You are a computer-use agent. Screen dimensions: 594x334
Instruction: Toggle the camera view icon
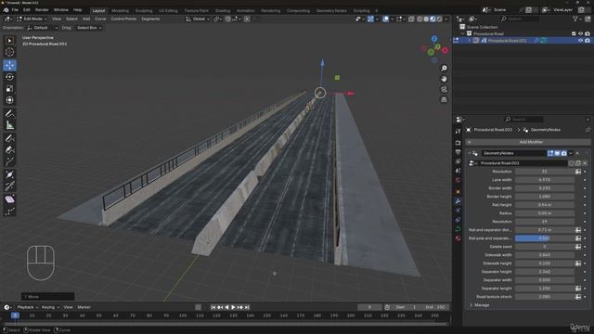(x=444, y=89)
